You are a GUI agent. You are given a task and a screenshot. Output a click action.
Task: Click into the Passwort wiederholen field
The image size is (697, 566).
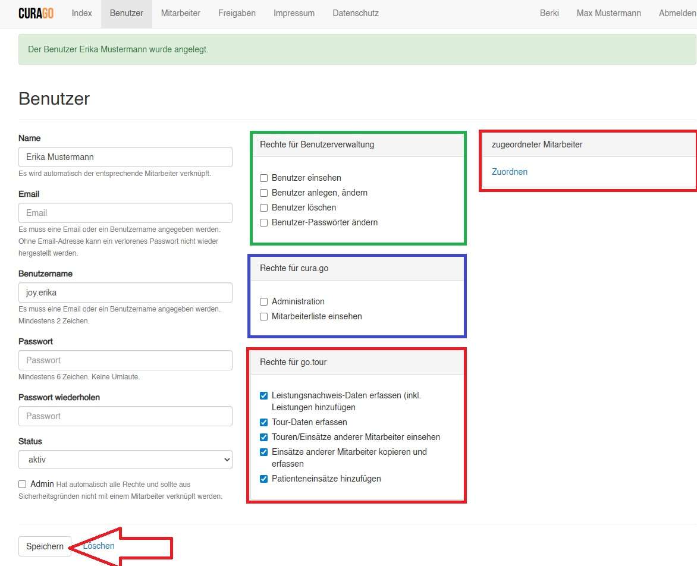125,416
